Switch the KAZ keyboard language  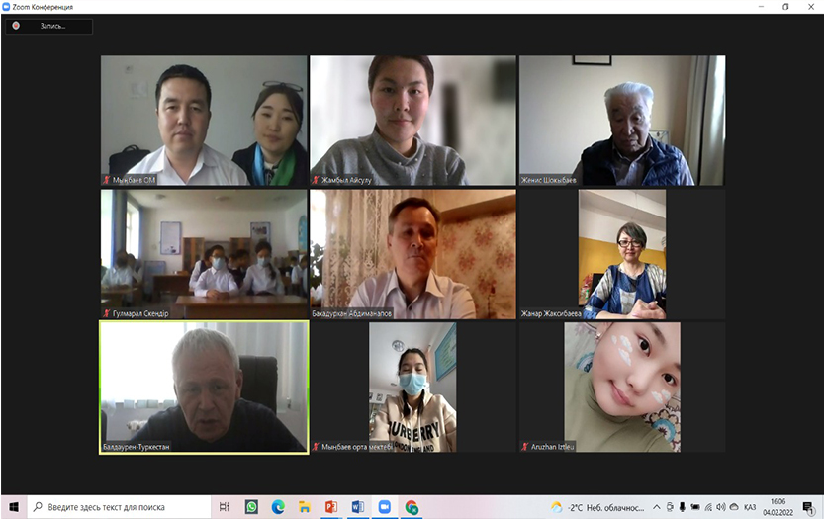point(750,507)
